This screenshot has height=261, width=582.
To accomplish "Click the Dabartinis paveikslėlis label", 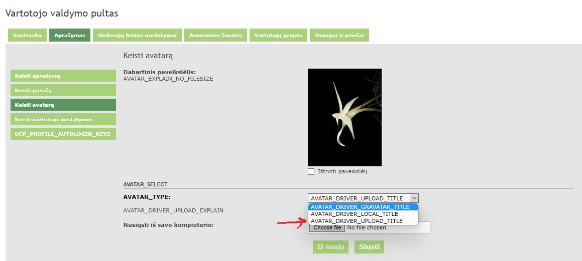I will coord(159,72).
